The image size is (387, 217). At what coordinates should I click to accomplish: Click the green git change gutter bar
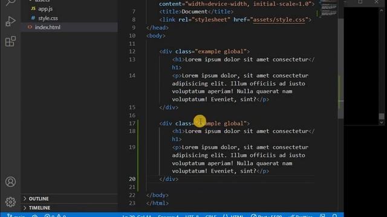138,155
